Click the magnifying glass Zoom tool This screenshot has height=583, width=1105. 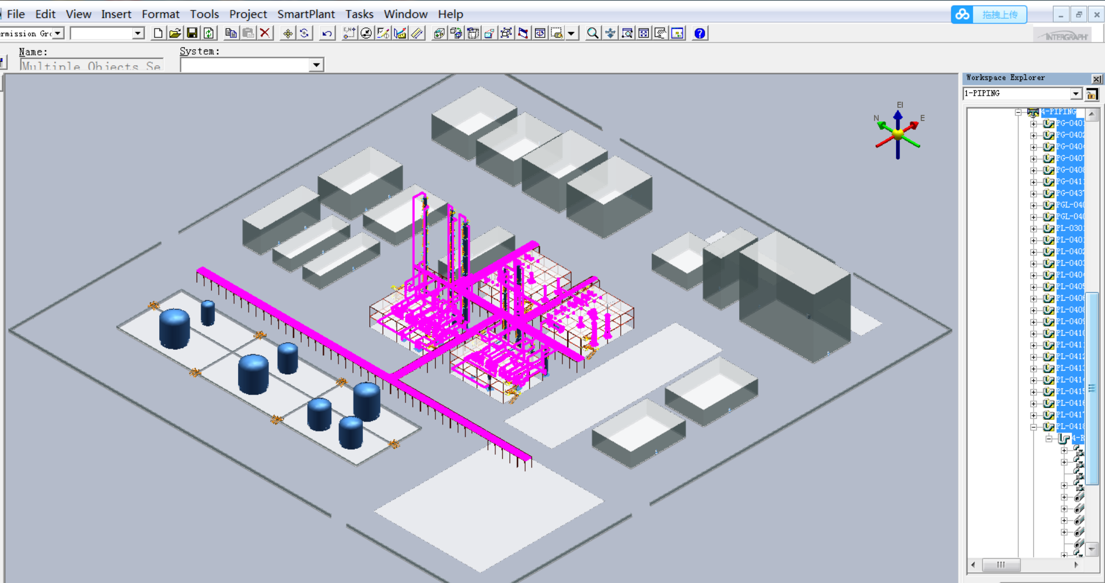(x=593, y=33)
